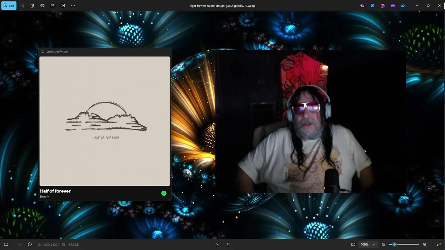The height and width of the screenshot is (250, 445).
Task: Click the 153.1 KB file size text
Action: point(73,245)
